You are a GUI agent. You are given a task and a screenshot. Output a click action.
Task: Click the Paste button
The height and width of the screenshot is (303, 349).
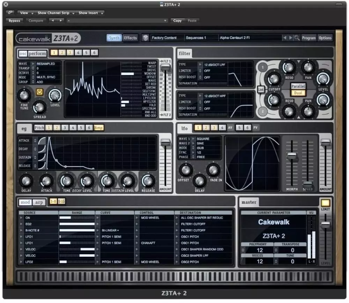click(x=192, y=21)
